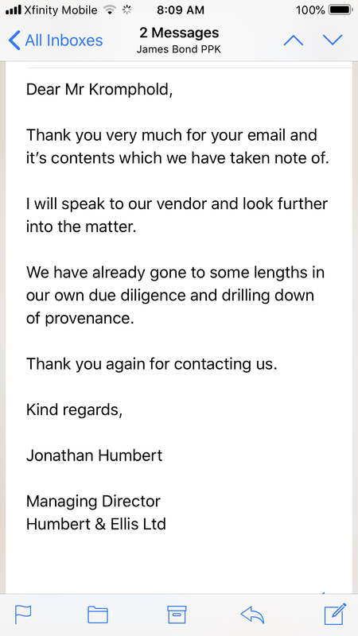Open the move-to-folder icon
The image size is (358, 636).
pos(98,615)
